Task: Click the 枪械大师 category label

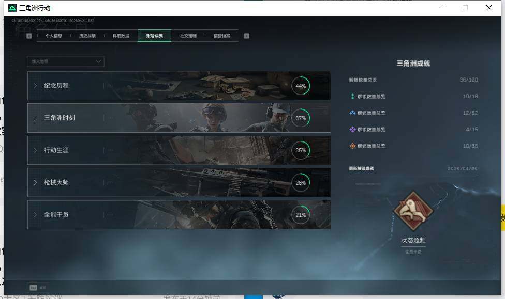Action: pos(56,182)
